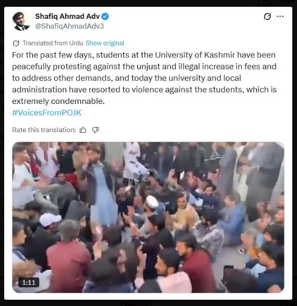This screenshot has height=306, width=297.
Task: Click the dimmed Share button behind the overlay
Action: [x=277, y=2]
